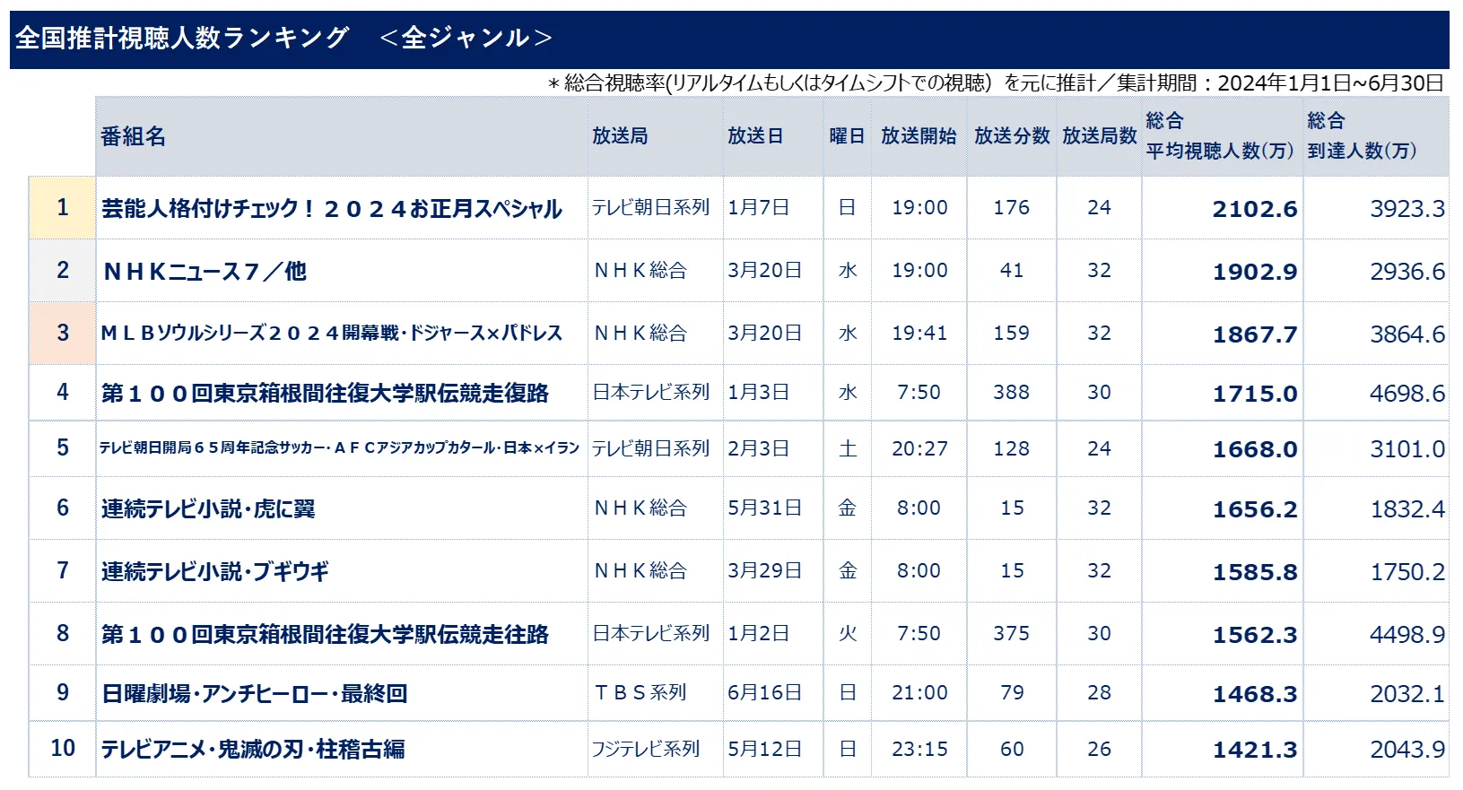Select reach value 4698.6 in rank 4
This screenshot has width=1463, height=790.
point(1406,394)
